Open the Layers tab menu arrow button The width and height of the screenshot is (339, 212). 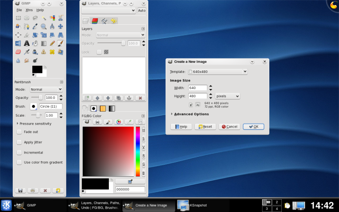pos(143,29)
